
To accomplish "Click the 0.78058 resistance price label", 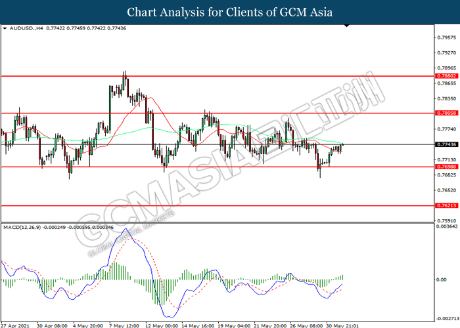I will click(x=446, y=113).
